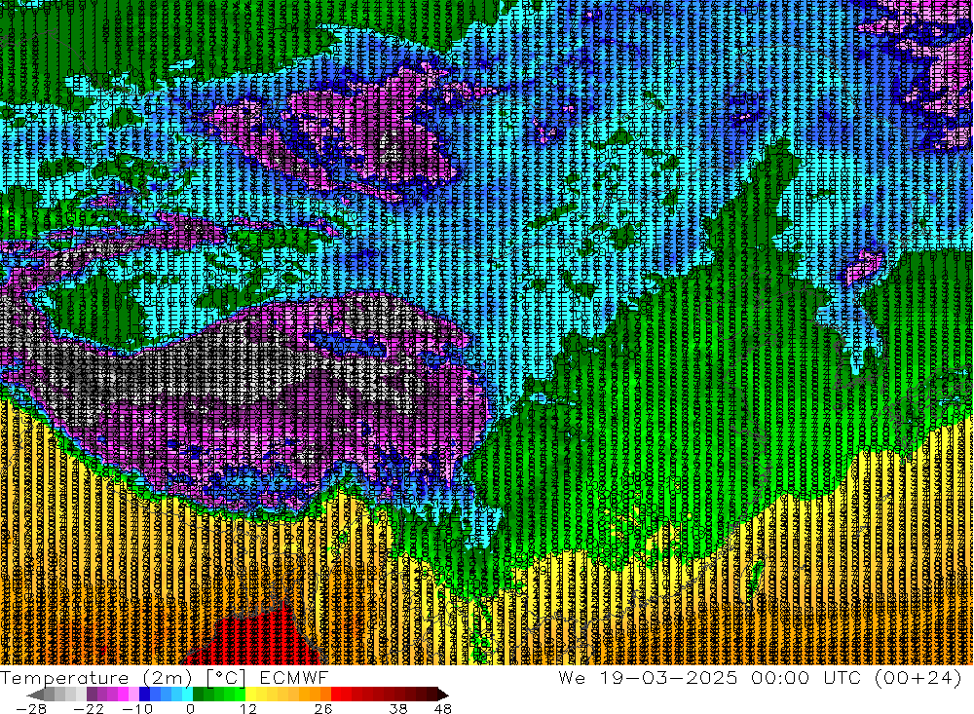This screenshot has width=974, height=714.
Task: Click the '(00+24)' forecast offset text
Action: point(918,677)
